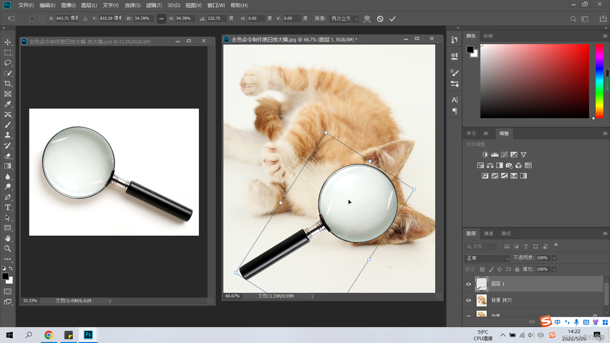Open Chrome from the Windows taskbar
Viewport: 610px width, 343px height.
click(49, 335)
